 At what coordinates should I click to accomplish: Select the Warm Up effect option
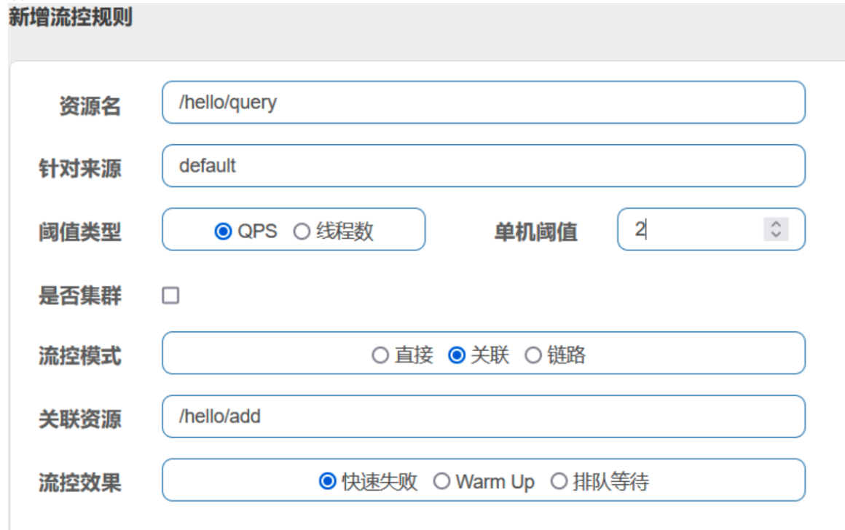[442, 481]
